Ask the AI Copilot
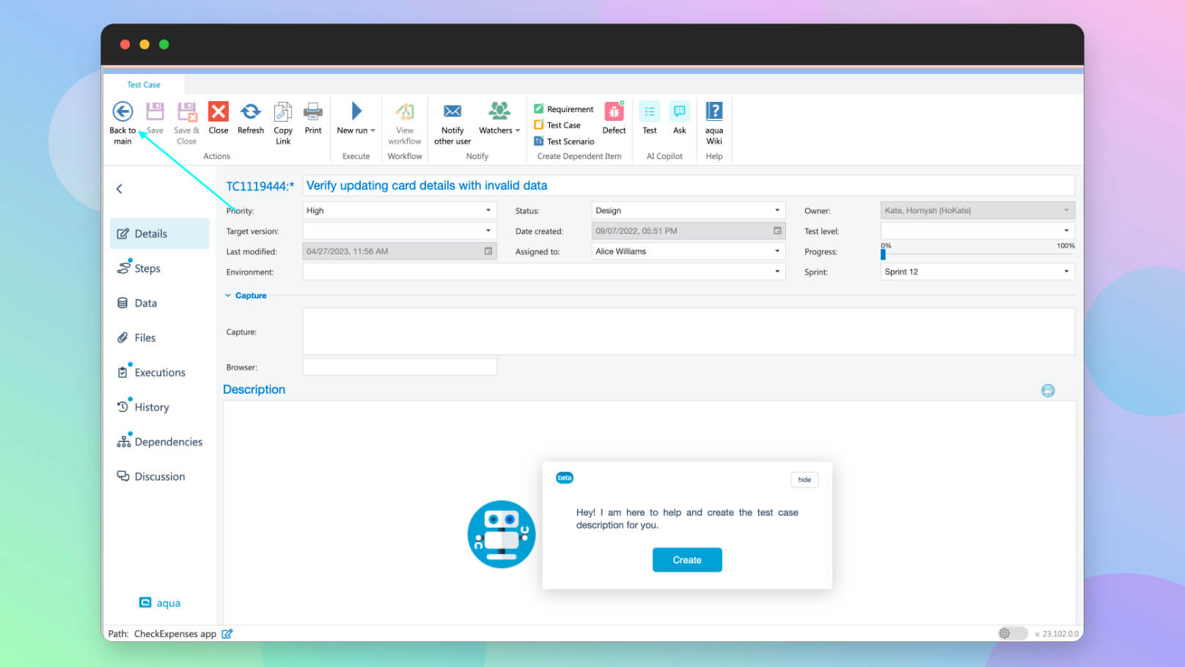This screenshot has height=667, width=1185. pos(680,112)
